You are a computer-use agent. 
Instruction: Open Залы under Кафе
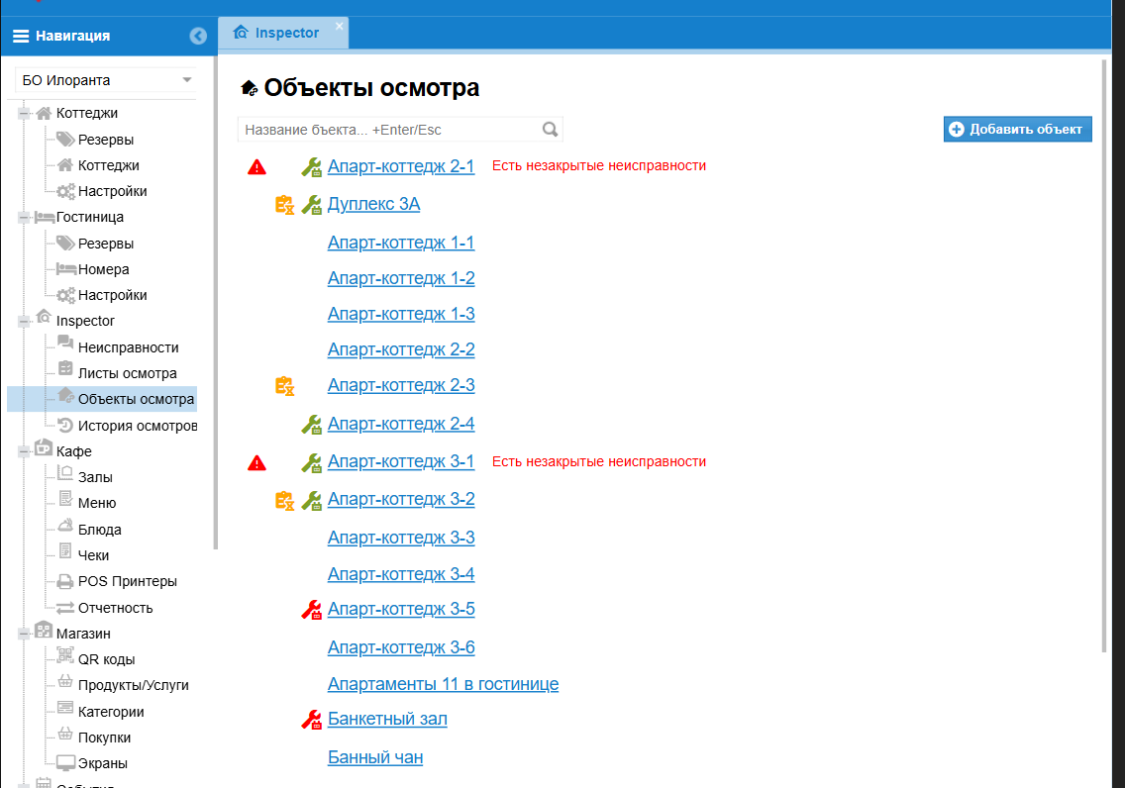coord(95,477)
